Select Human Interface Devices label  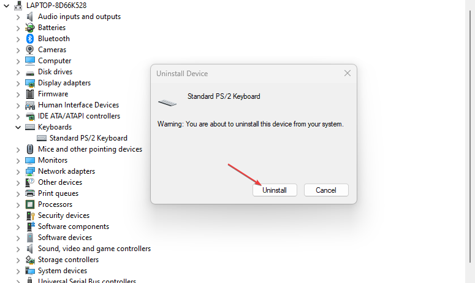click(x=78, y=105)
